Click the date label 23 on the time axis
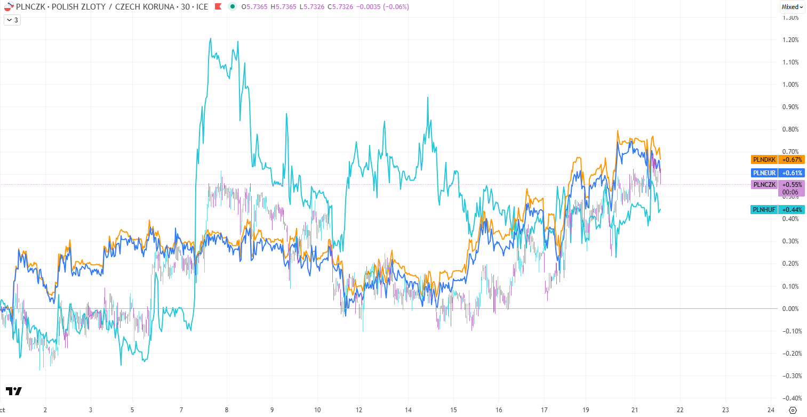Image resolution: width=807 pixels, height=417 pixels. [x=725, y=410]
